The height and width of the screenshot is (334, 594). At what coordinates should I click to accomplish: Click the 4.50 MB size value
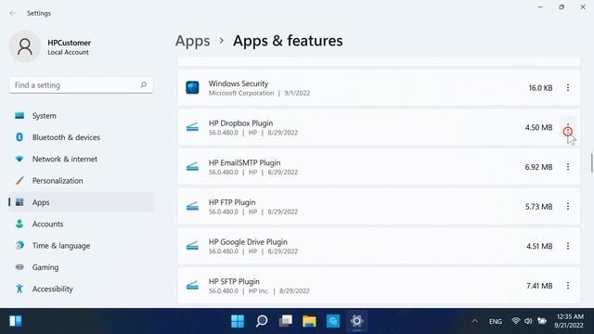(538, 128)
